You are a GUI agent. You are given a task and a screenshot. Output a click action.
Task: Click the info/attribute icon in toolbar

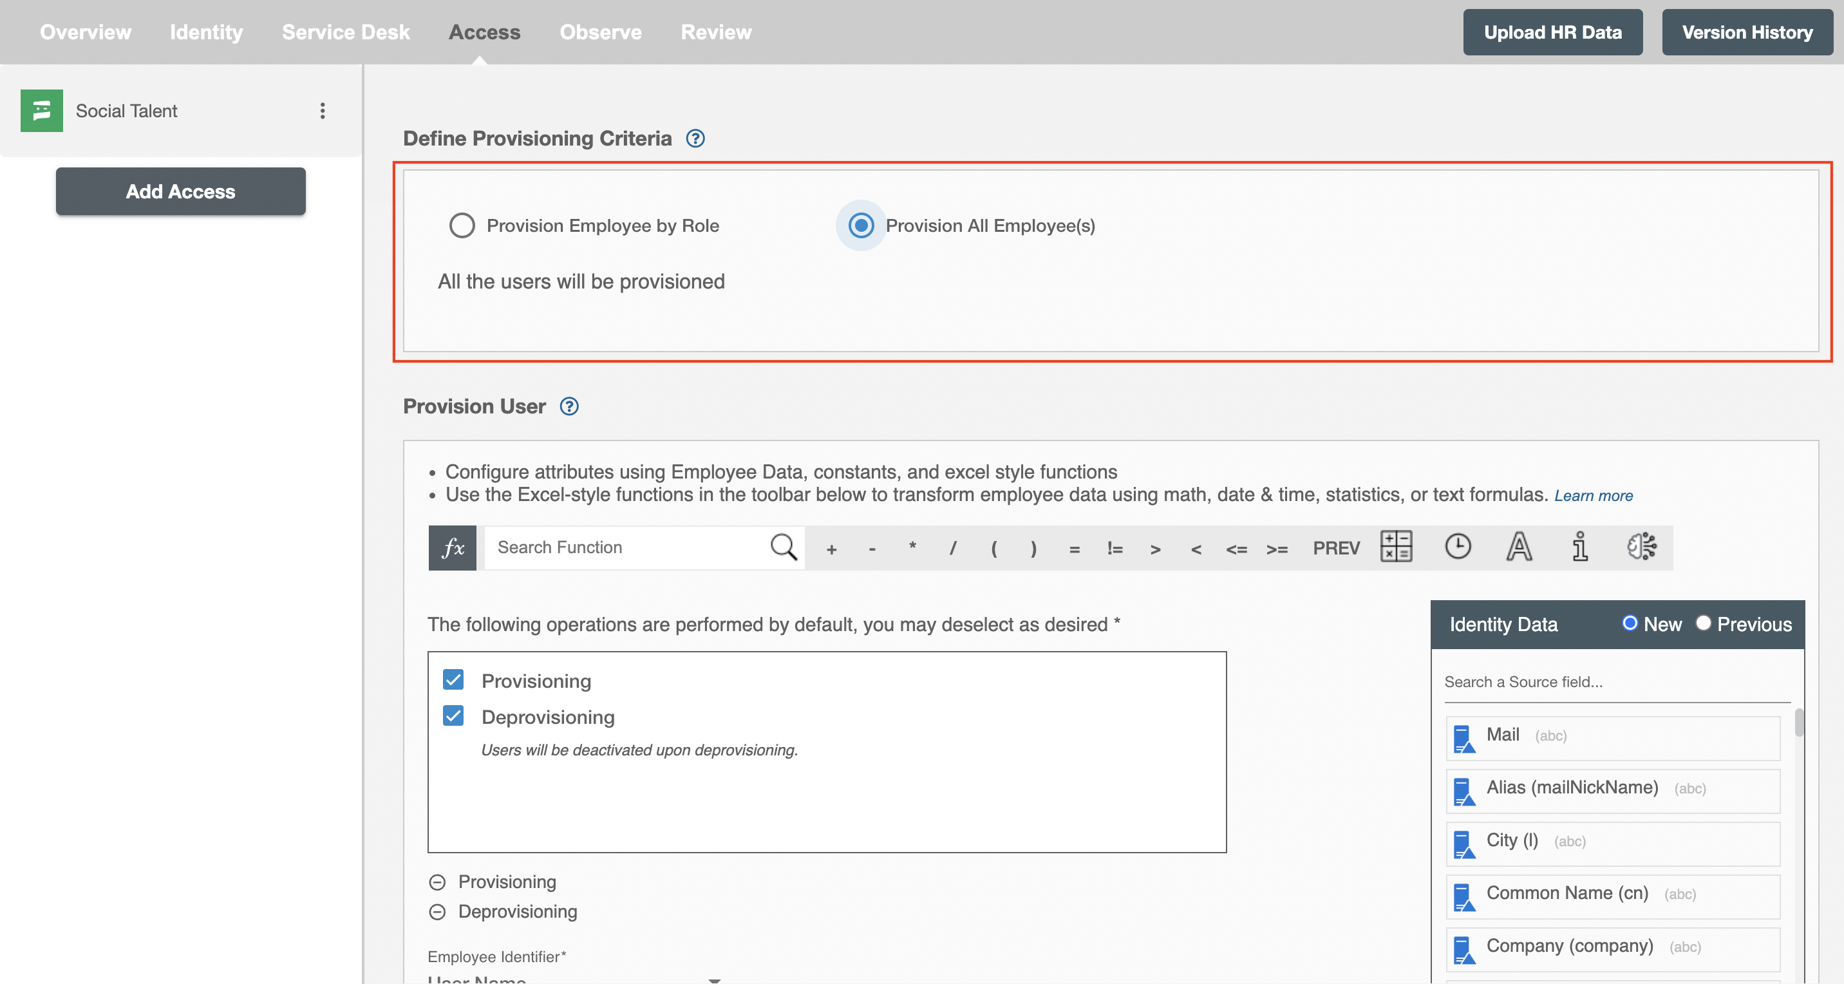[x=1582, y=546]
